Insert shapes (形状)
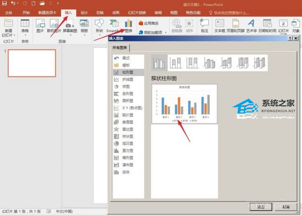Screen dimensions: 302x216 [99, 28]
